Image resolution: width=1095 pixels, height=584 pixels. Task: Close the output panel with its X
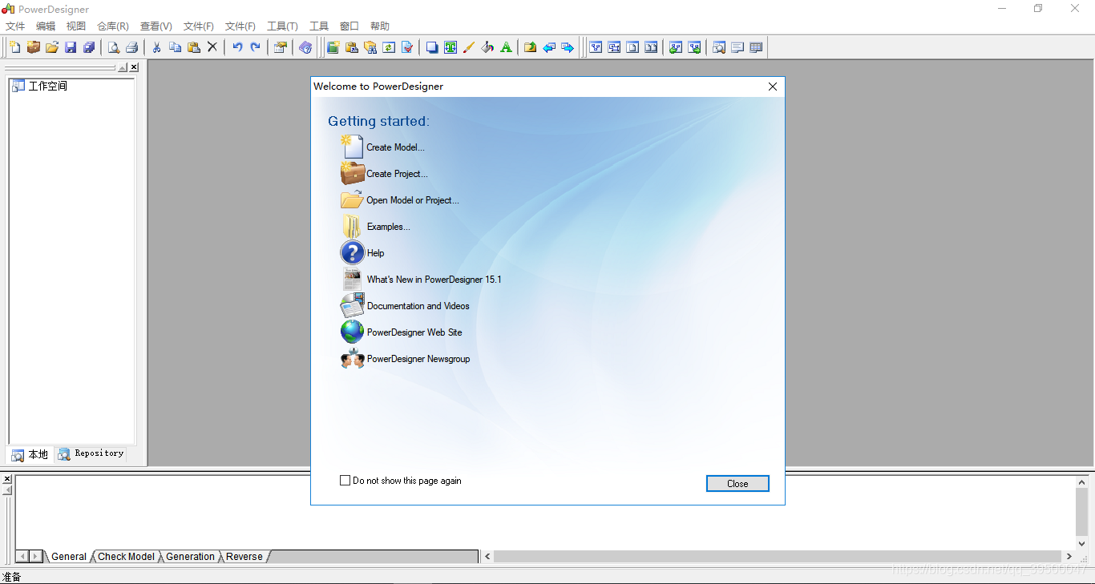(x=7, y=479)
